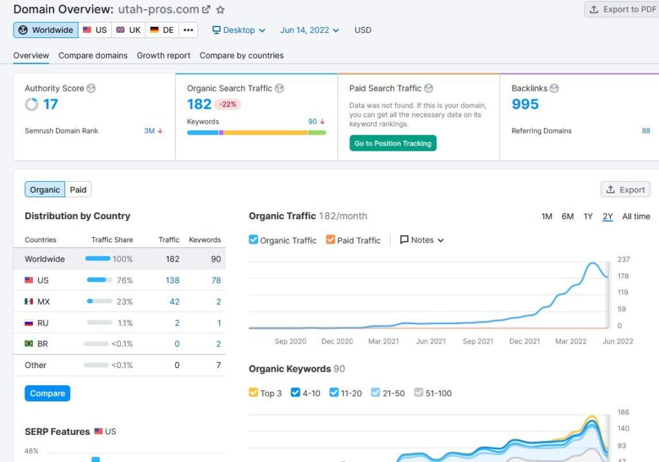Set chart range to 6M
This screenshot has width=659, height=462.
[568, 217]
